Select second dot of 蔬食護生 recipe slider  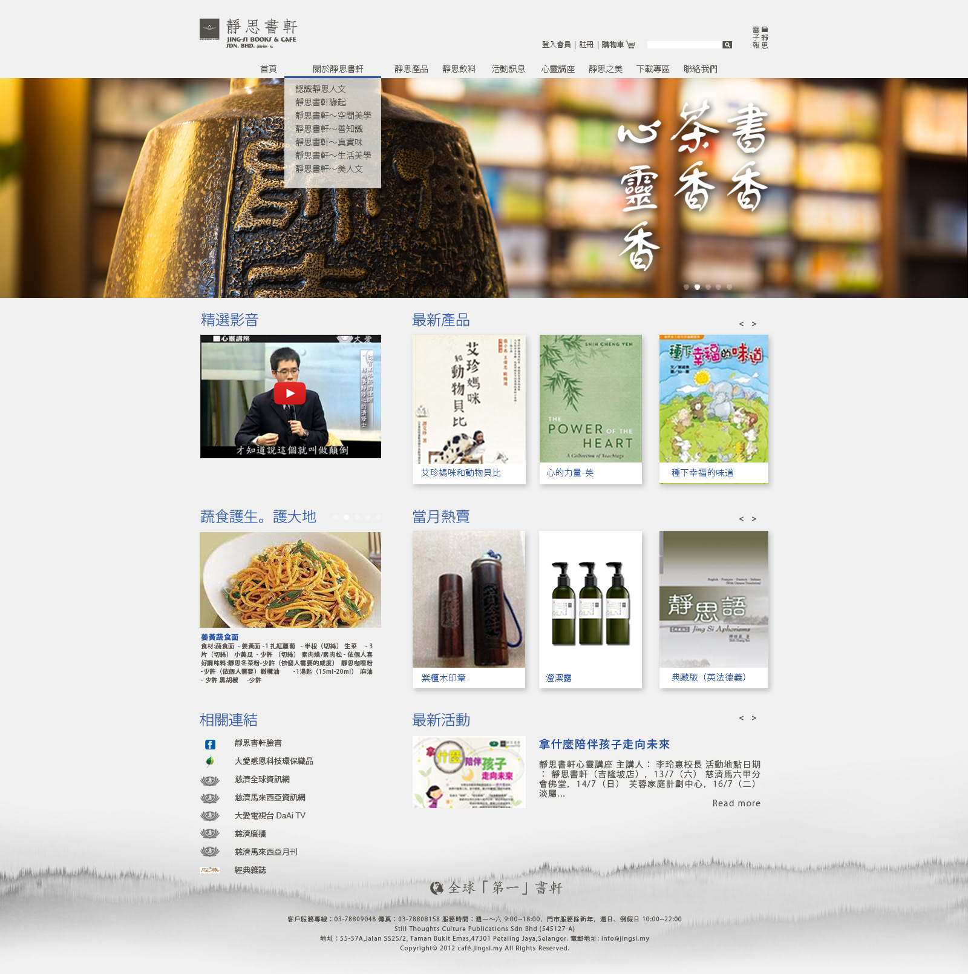tap(346, 517)
